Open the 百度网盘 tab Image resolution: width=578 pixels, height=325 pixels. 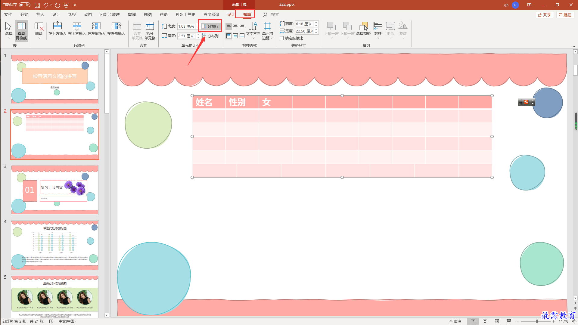coord(211,14)
